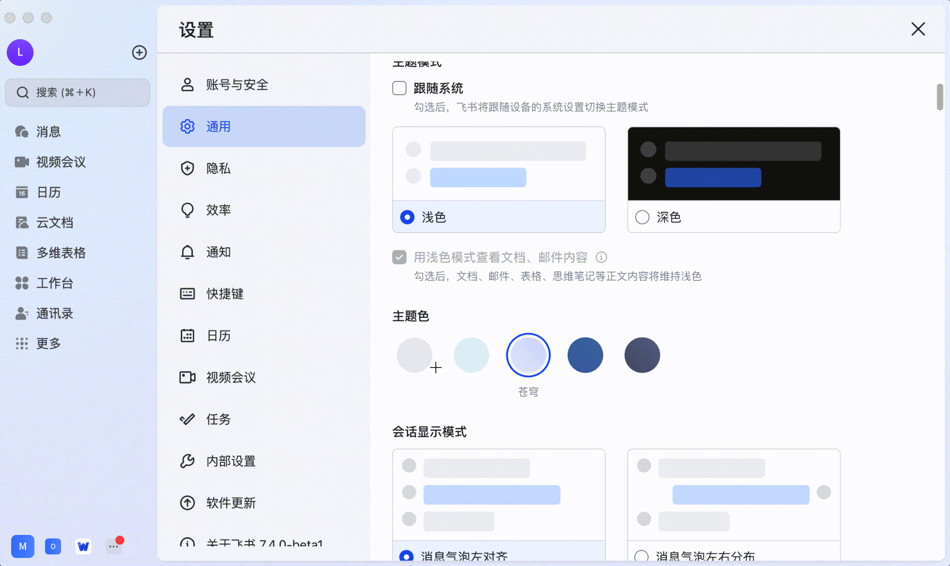Open the 任务 settings tab
950x566 pixels.
pyautogui.click(x=264, y=419)
